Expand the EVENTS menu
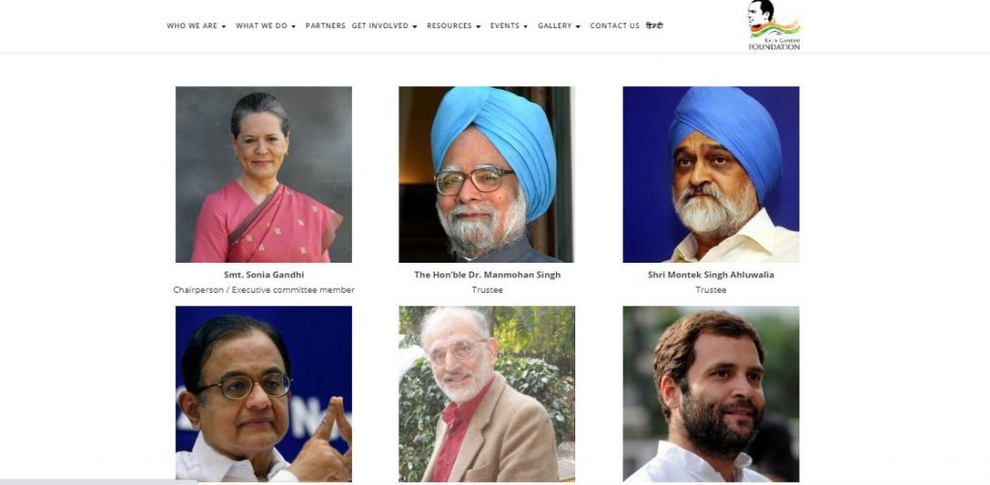Screen dimensions: 990x485 (509, 26)
